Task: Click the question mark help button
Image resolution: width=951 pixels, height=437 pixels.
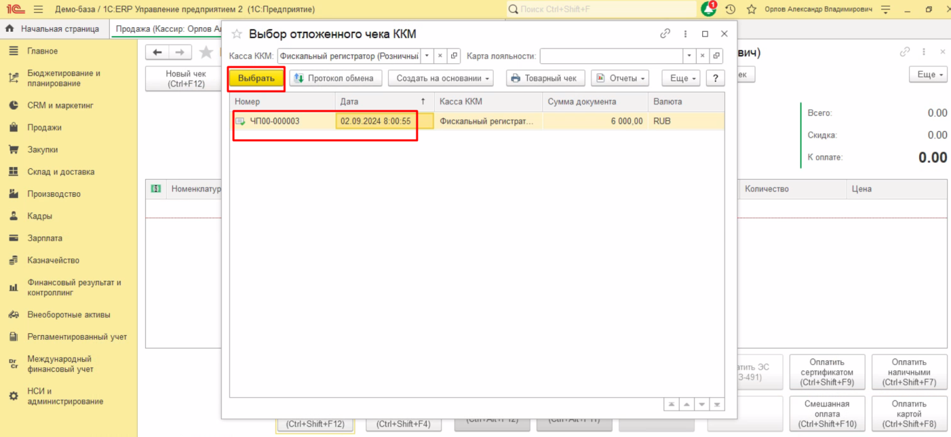Action: coord(715,78)
